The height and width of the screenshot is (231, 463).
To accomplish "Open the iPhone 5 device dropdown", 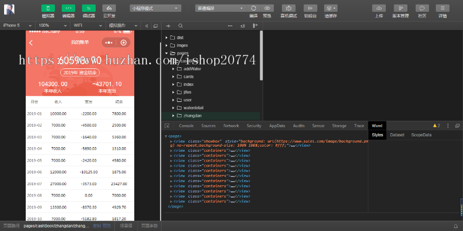I will click(x=17, y=25).
